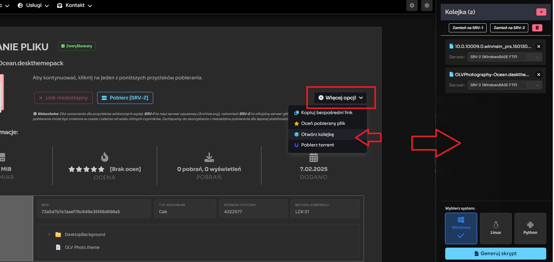Click the DesktopBackground folder icon
The image size is (554, 262).
coord(58,234)
